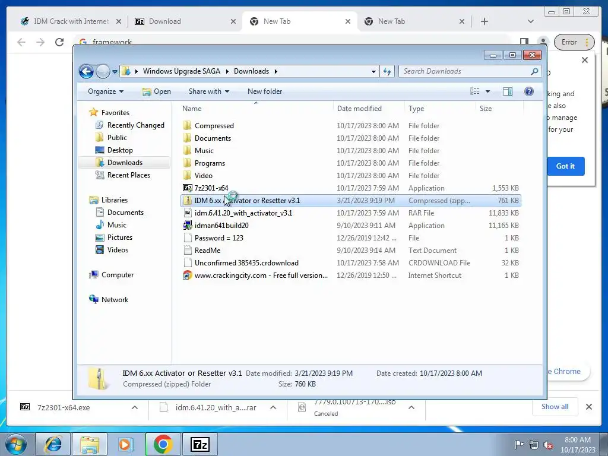Switch to IDM Crack with Internet tab
Image resolution: width=608 pixels, height=456 pixels.
pyautogui.click(x=71, y=21)
